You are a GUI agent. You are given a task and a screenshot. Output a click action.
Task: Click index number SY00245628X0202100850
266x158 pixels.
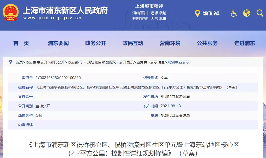point(58,78)
